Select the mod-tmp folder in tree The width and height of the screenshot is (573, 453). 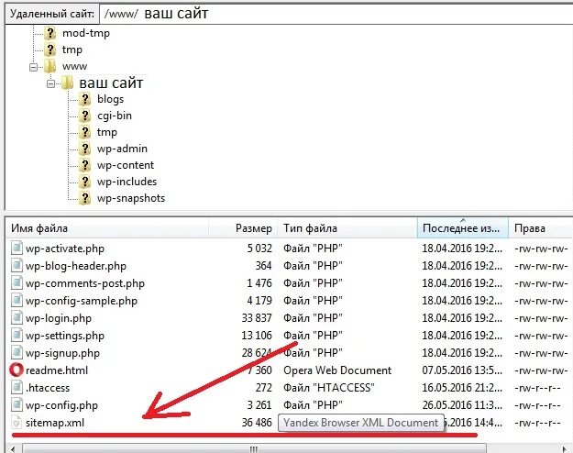tap(86, 33)
